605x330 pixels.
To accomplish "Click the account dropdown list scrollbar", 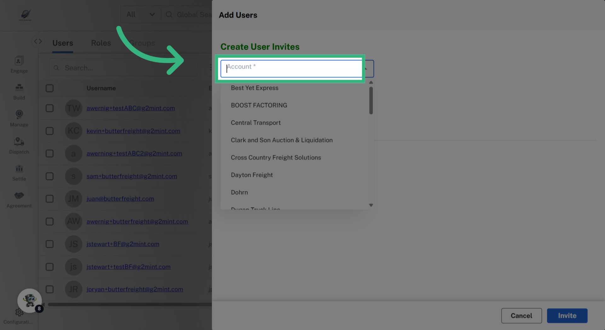I will (x=371, y=101).
